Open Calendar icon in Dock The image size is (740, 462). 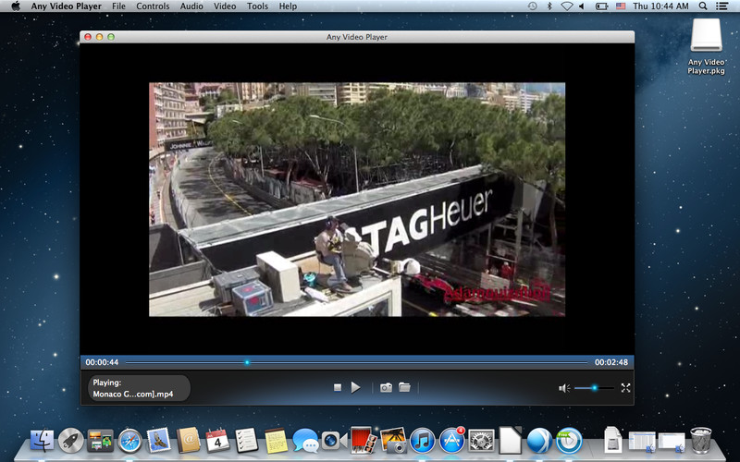click(x=217, y=441)
